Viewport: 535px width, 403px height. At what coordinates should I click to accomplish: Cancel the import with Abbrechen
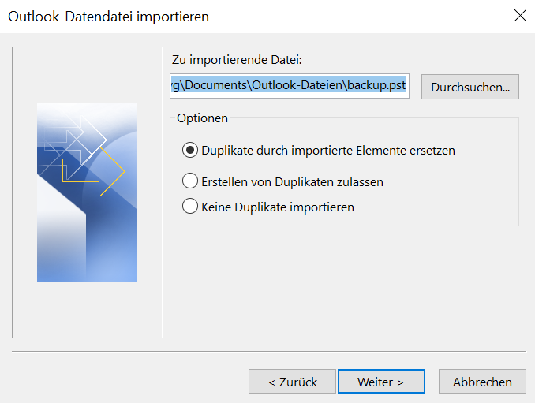(x=482, y=382)
